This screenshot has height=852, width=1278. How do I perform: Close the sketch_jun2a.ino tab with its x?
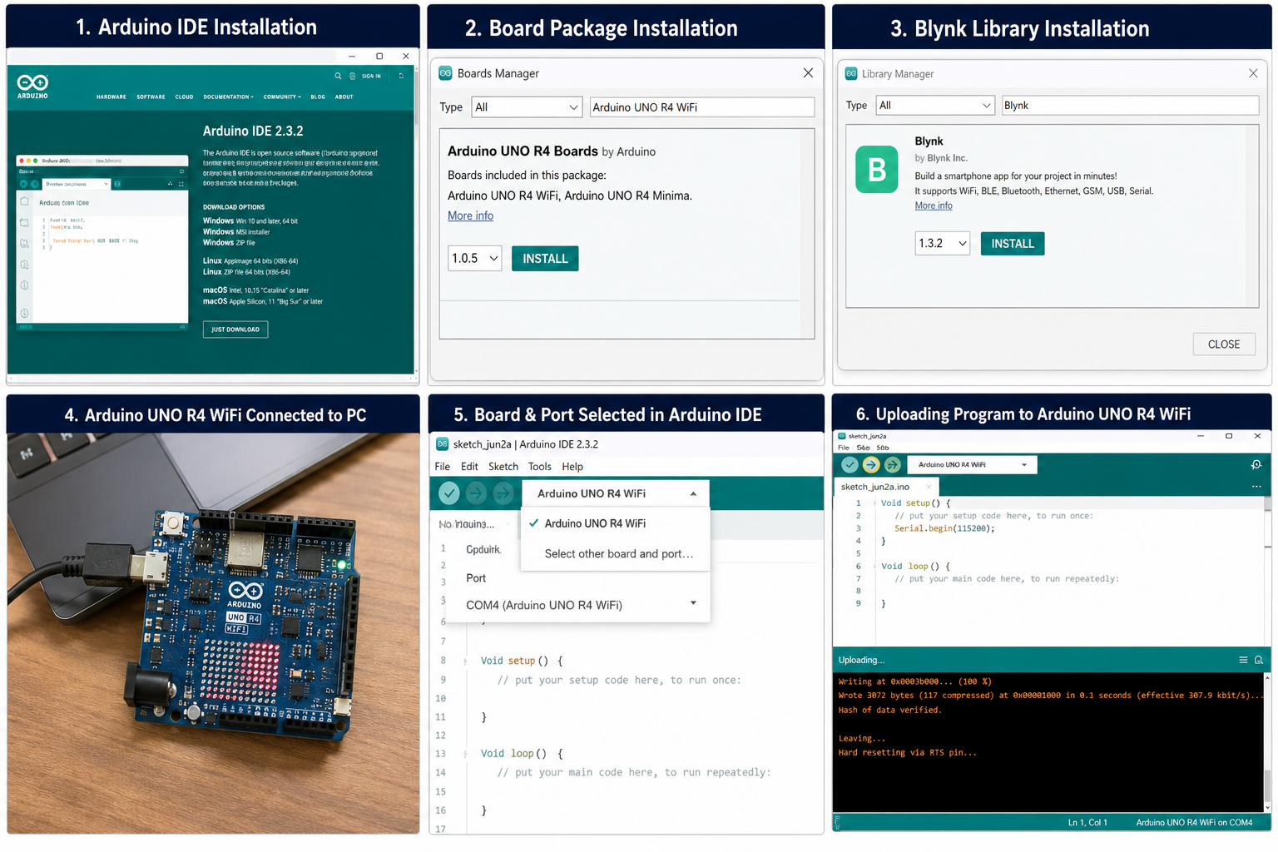pyautogui.click(x=929, y=487)
